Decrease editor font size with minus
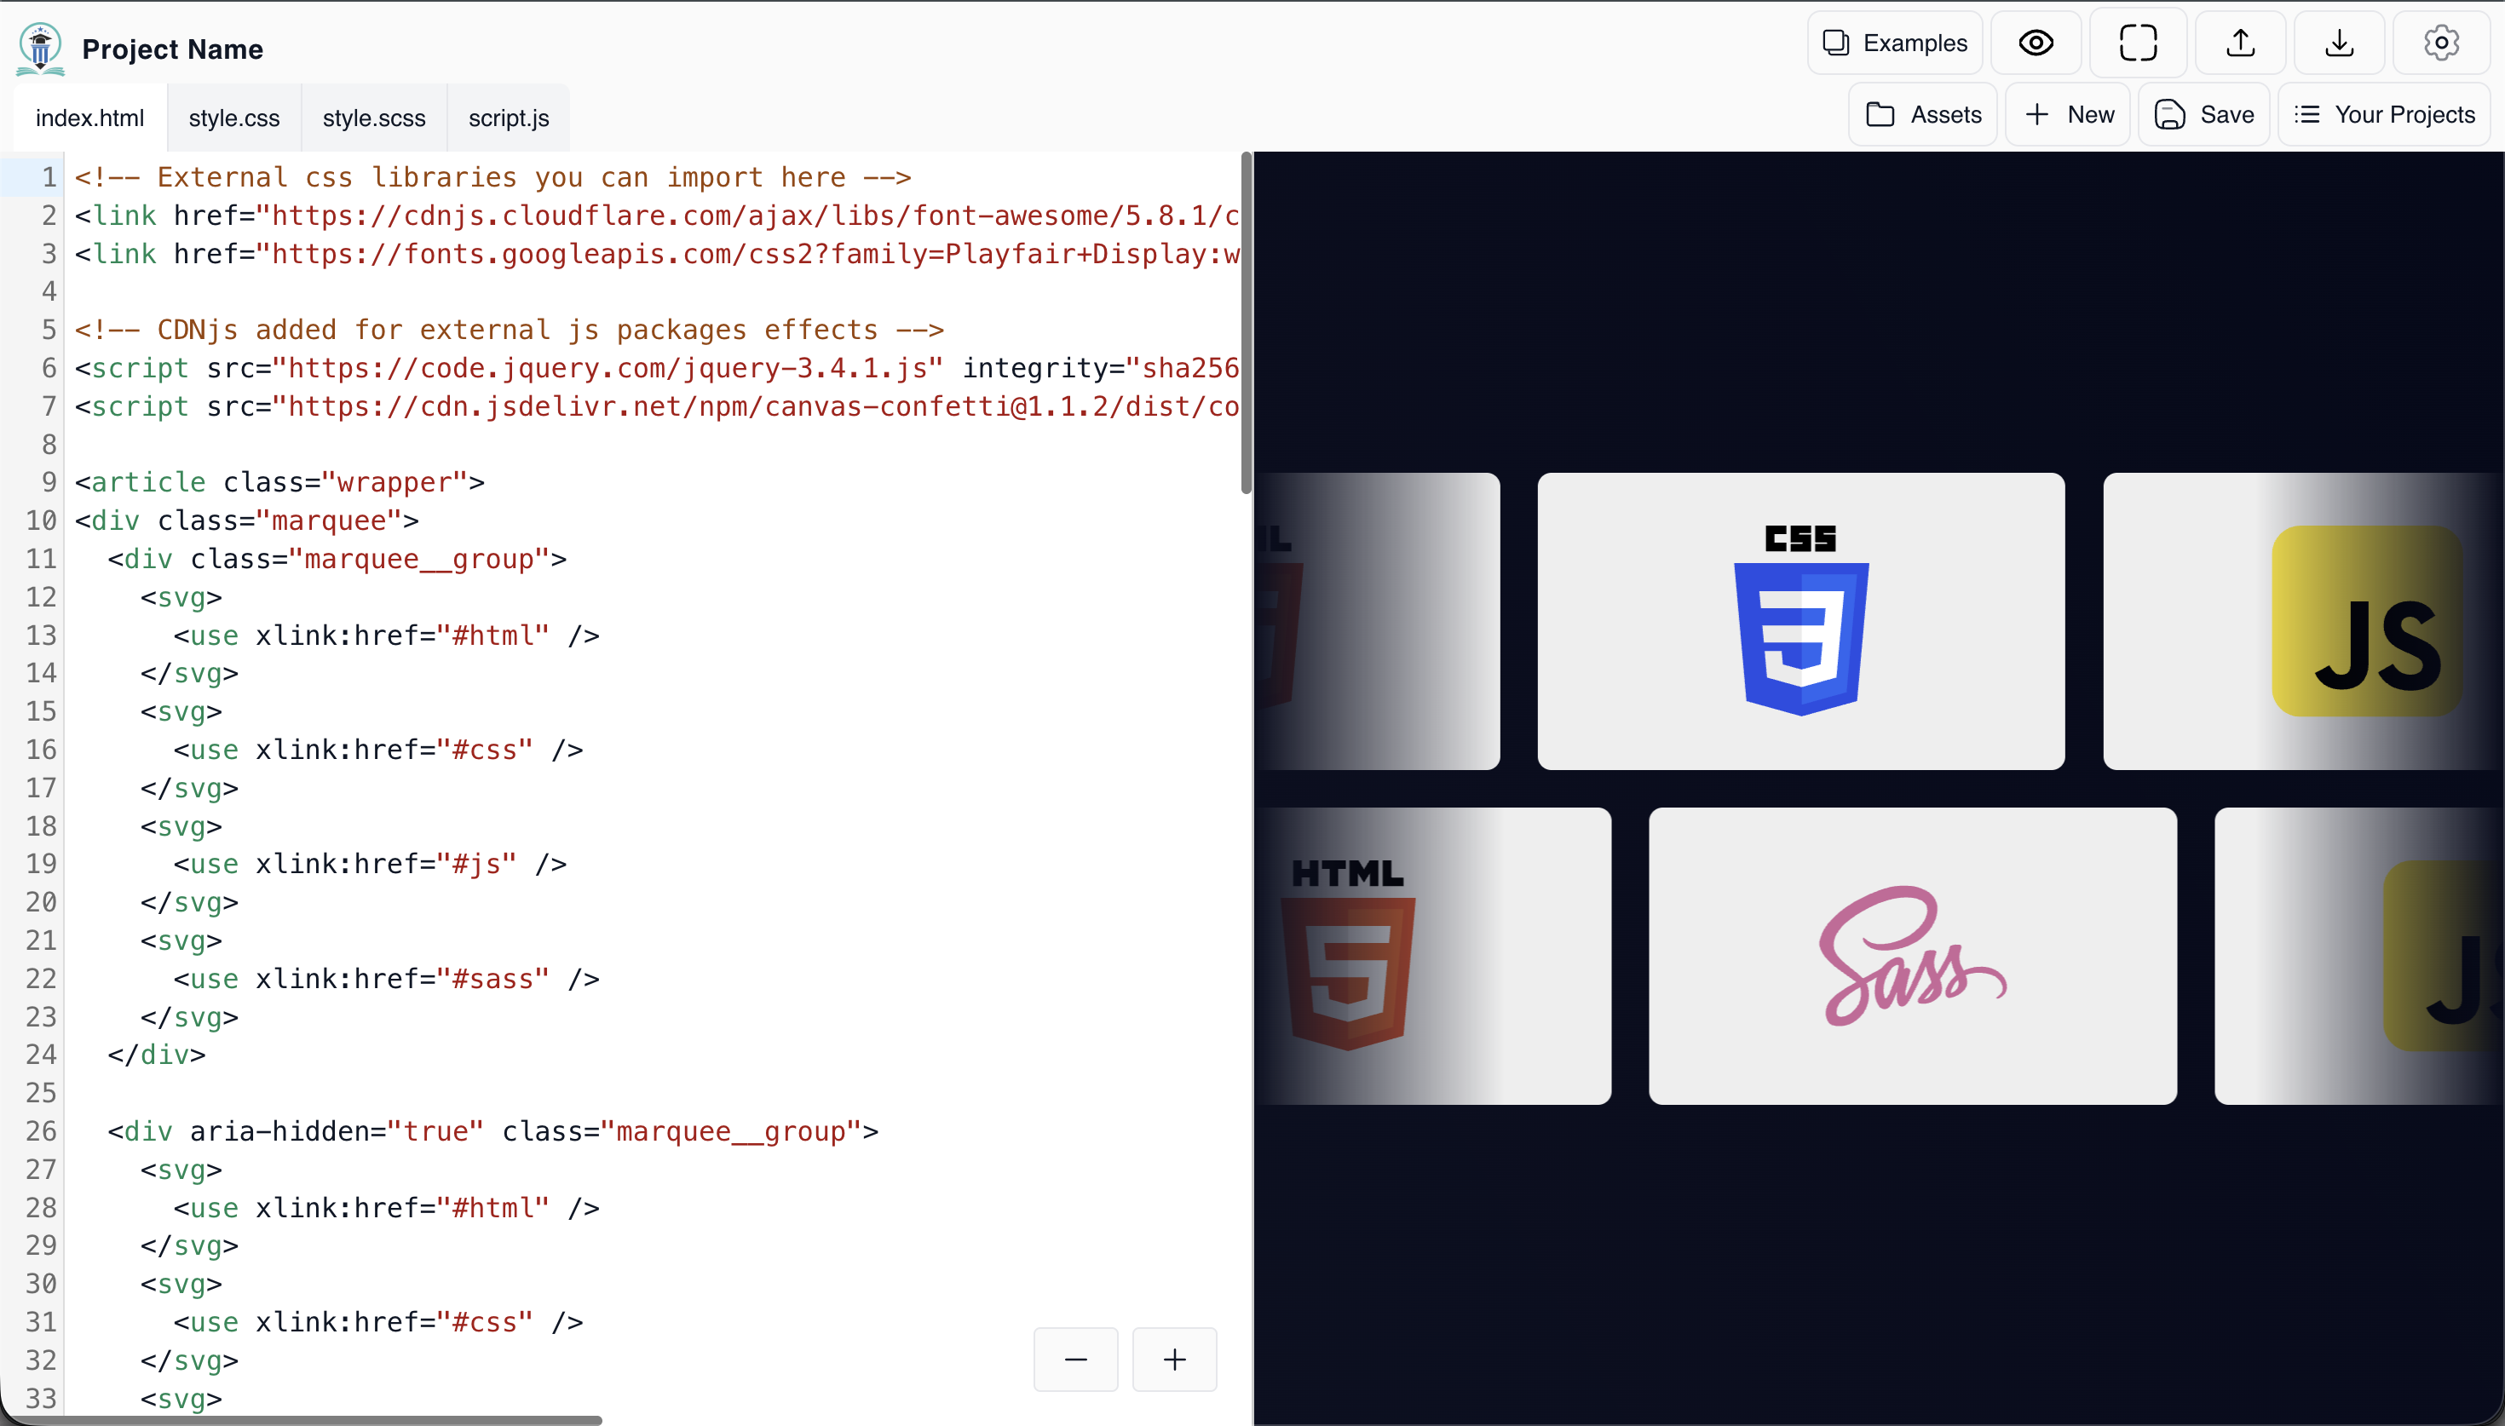Viewport: 2505px width, 1426px height. coord(1075,1360)
